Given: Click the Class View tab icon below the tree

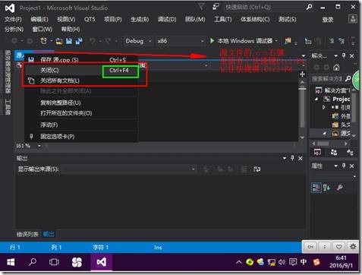Looking at the screenshot, I should [x=350, y=152].
